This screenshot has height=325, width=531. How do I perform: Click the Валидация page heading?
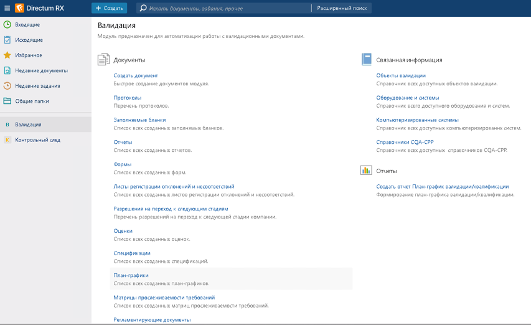(116, 26)
